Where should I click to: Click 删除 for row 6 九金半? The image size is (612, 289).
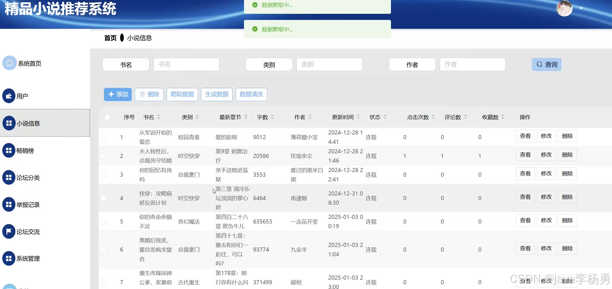(567, 249)
